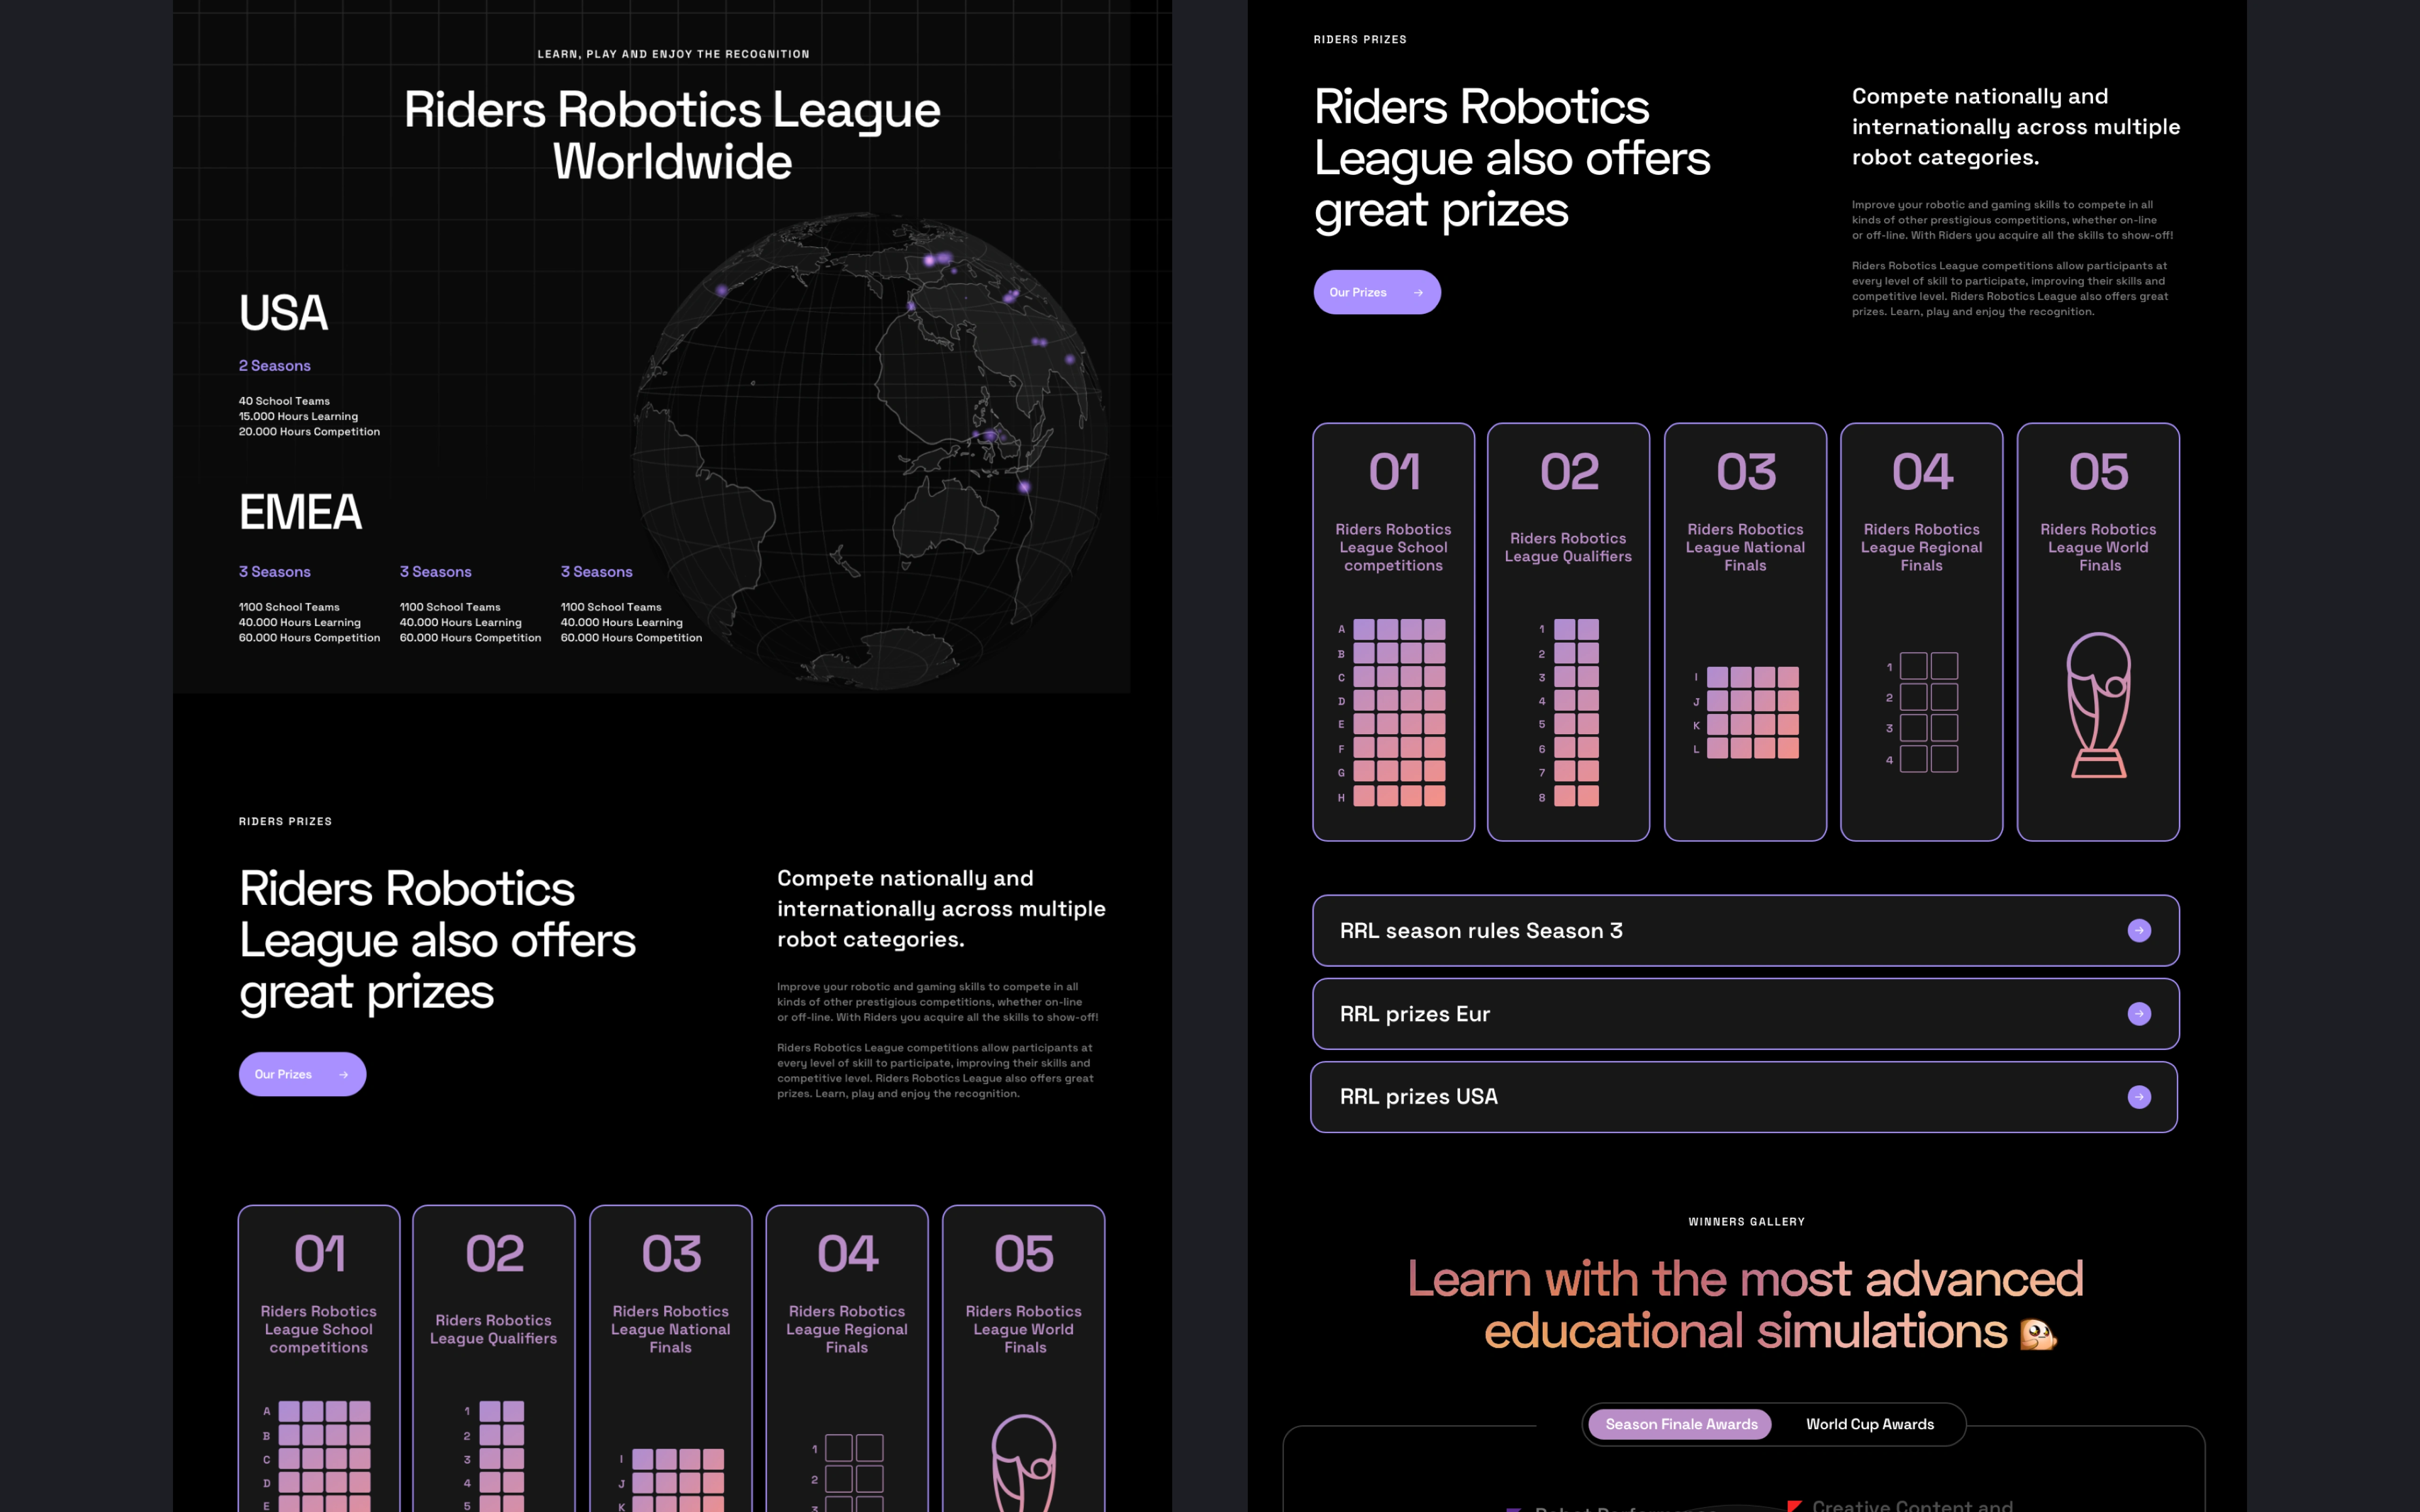
Task: Click the '2 Seasons' link under USA
Action: click(274, 366)
